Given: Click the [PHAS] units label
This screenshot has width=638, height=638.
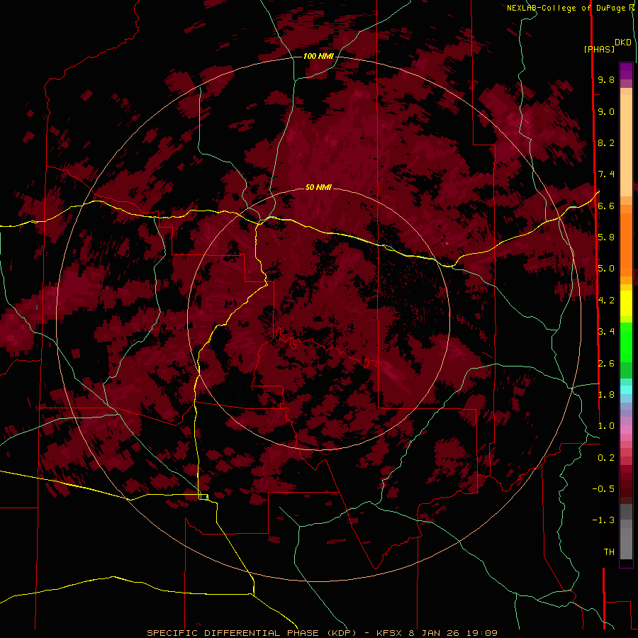Looking at the screenshot, I should click(x=599, y=50).
